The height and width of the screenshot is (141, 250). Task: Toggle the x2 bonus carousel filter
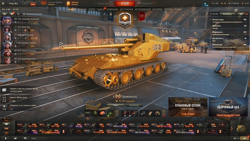6,128
